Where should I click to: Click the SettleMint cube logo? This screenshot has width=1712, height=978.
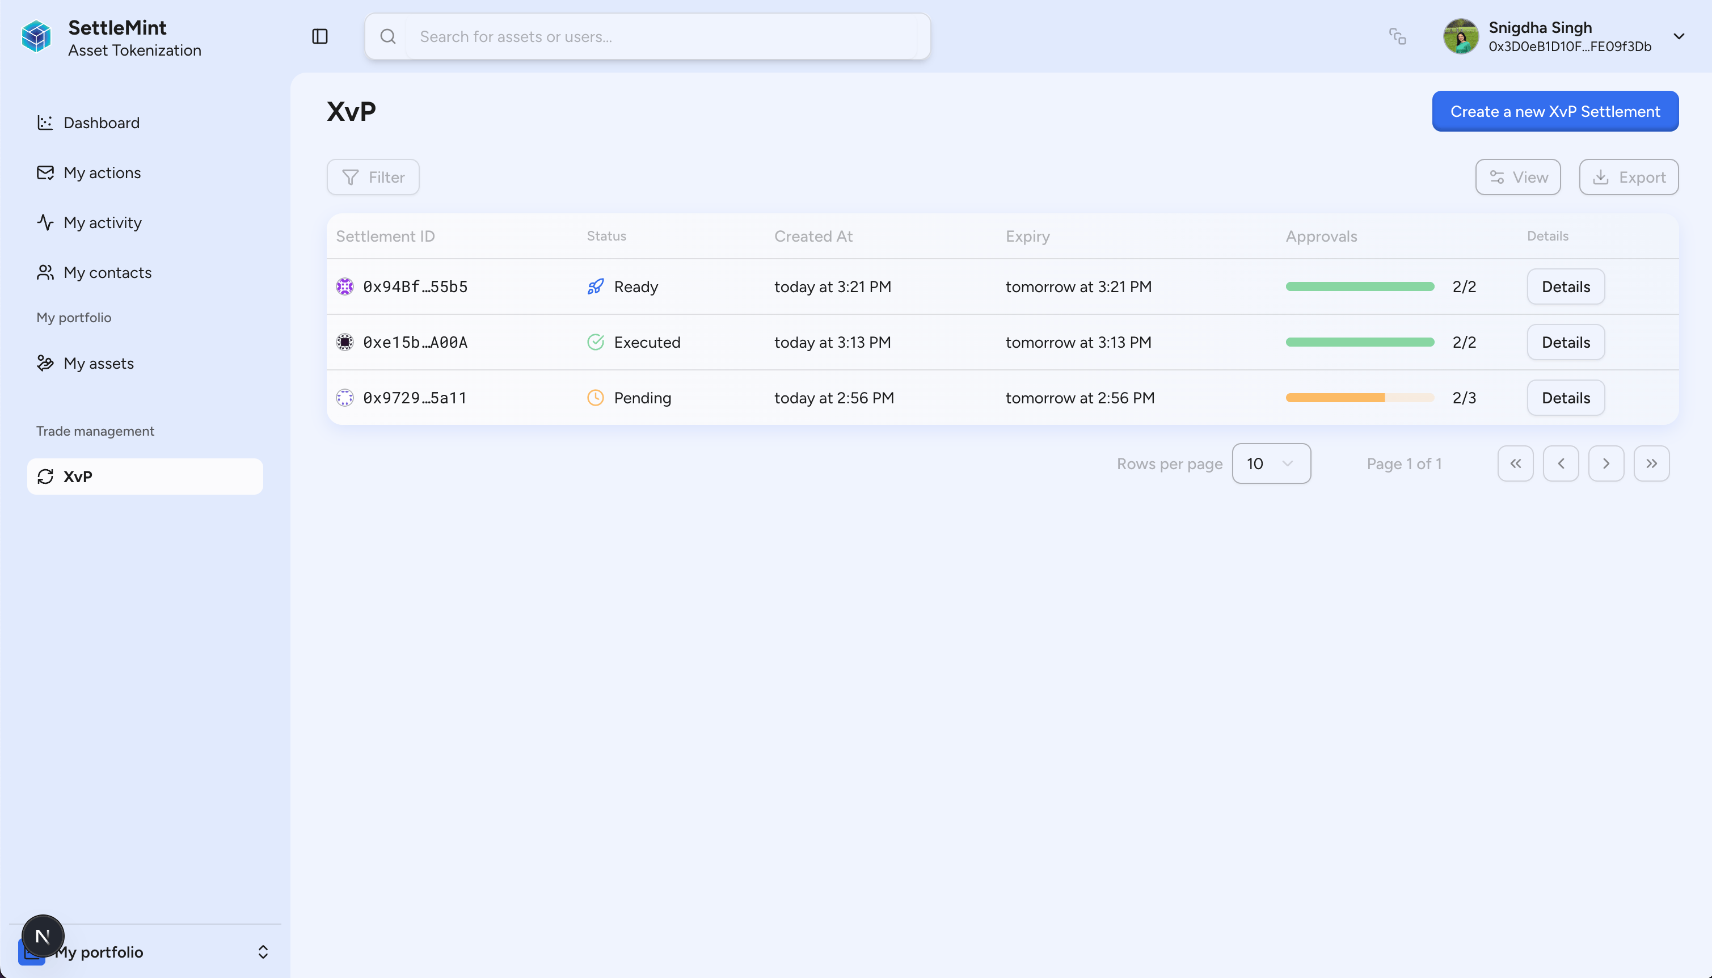[36, 36]
